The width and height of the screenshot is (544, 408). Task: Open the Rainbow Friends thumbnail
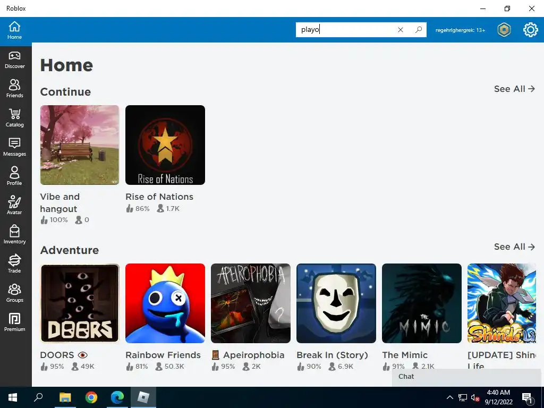point(165,303)
